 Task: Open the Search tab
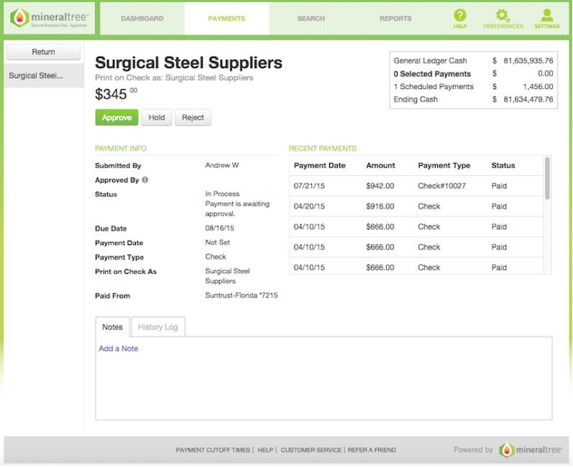click(x=311, y=19)
